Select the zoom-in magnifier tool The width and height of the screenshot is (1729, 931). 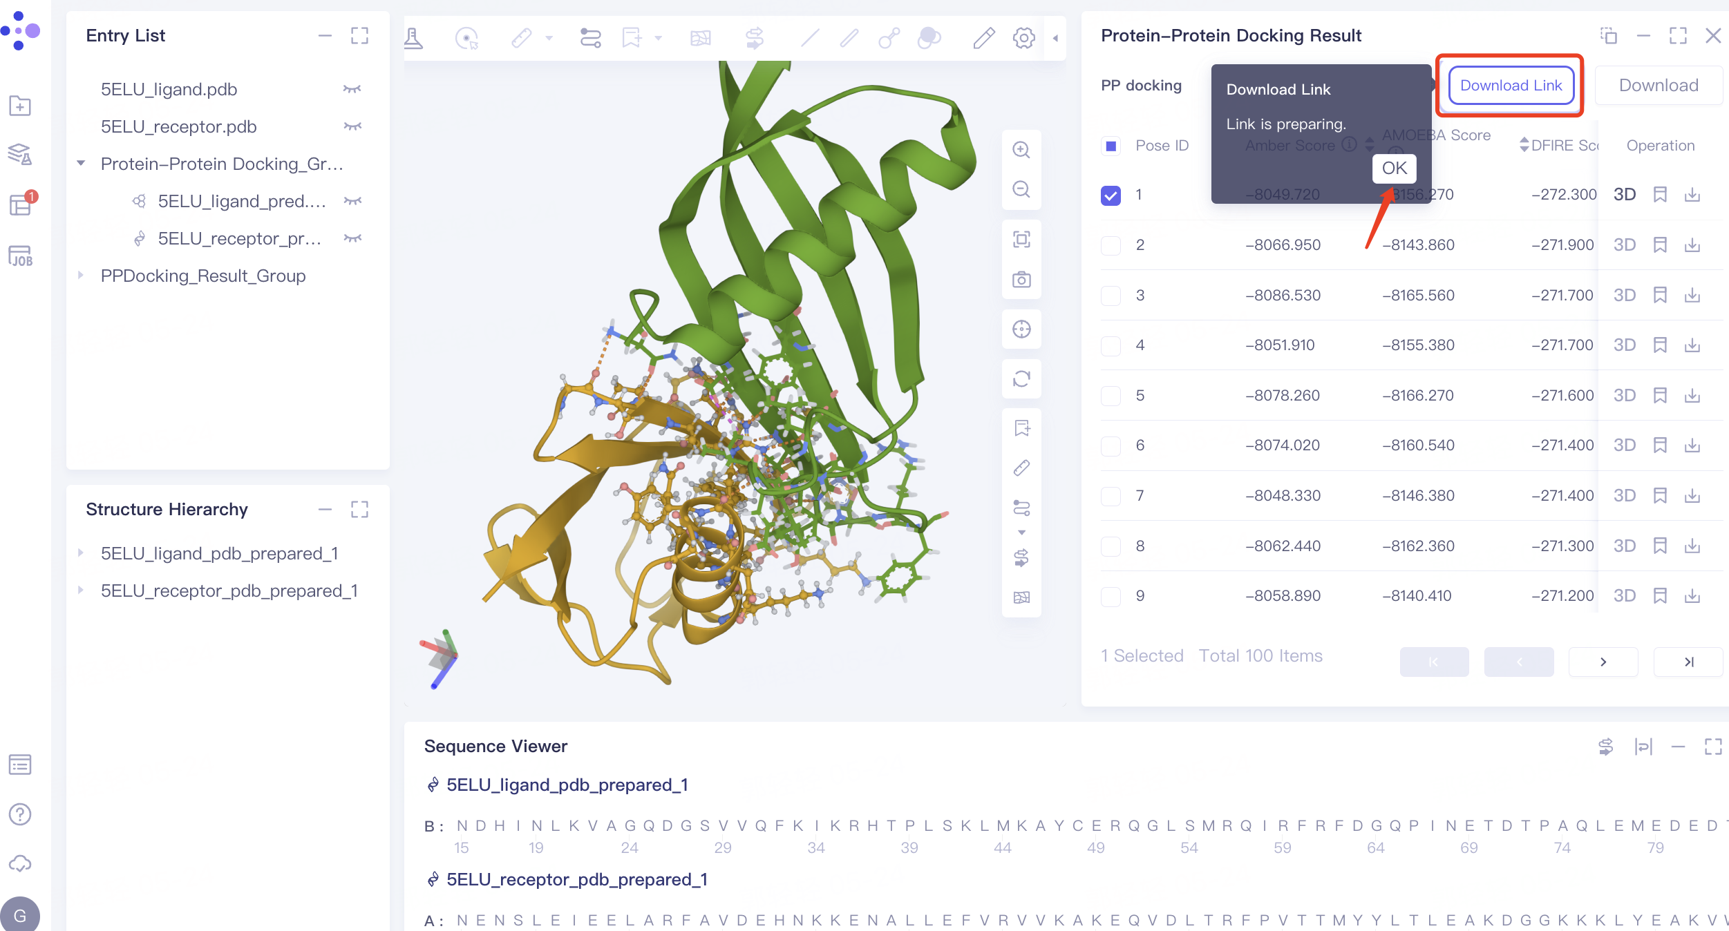point(1021,150)
